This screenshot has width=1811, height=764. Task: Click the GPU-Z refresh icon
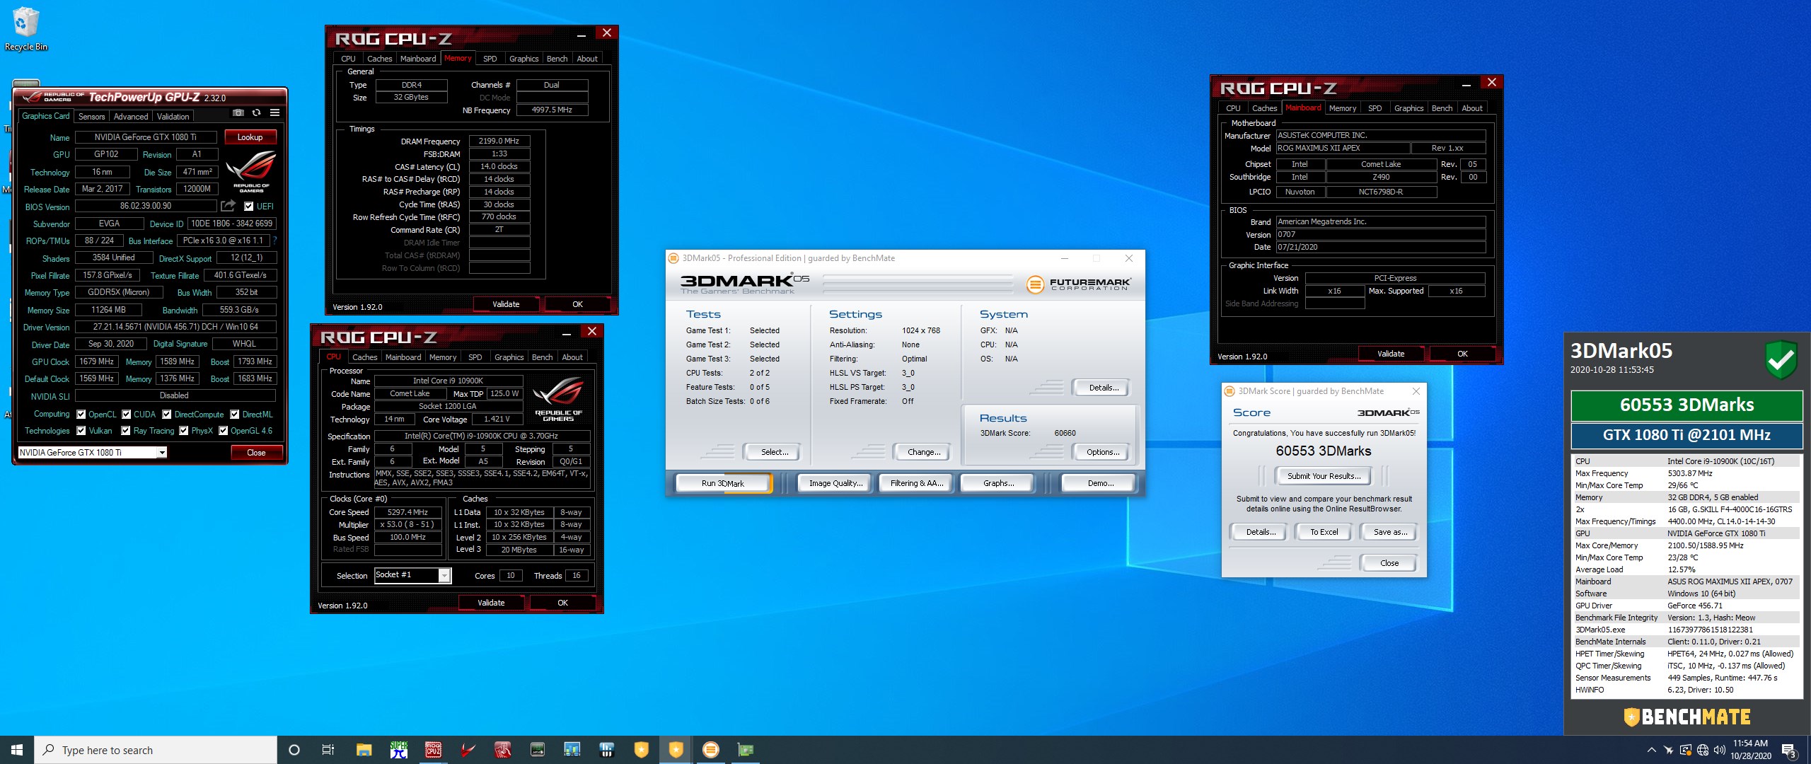click(x=256, y=113)
